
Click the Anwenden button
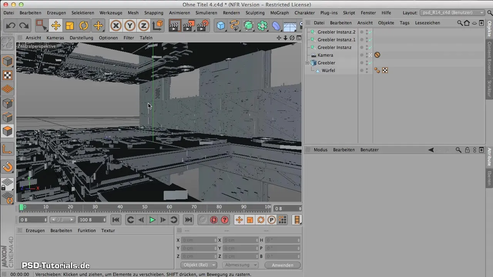point(283,265)
